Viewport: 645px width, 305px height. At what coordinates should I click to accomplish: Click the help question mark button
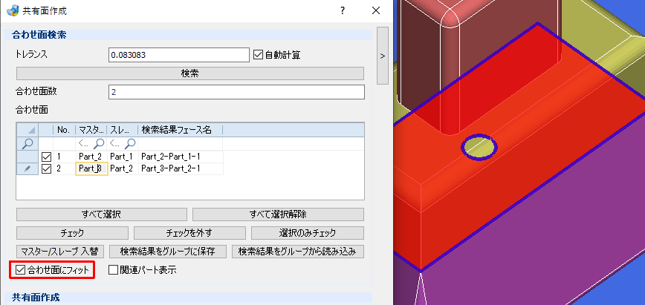343,10
